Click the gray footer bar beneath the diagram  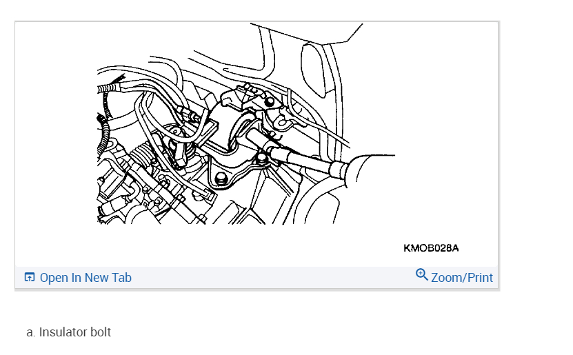tap(257, 278)
